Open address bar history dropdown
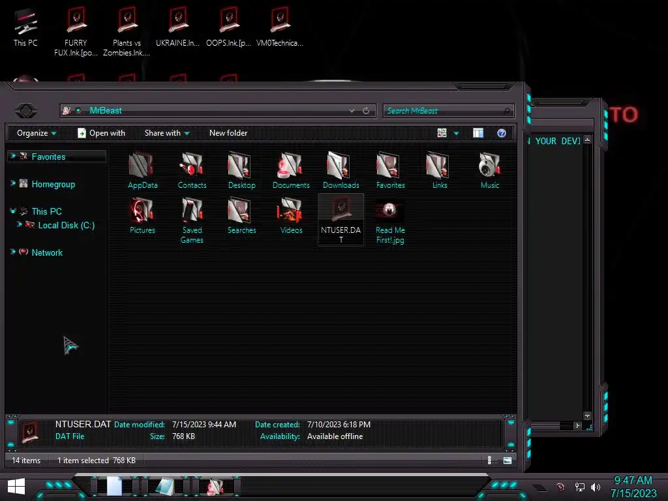The image size is (668, 501). coord(352,111)
